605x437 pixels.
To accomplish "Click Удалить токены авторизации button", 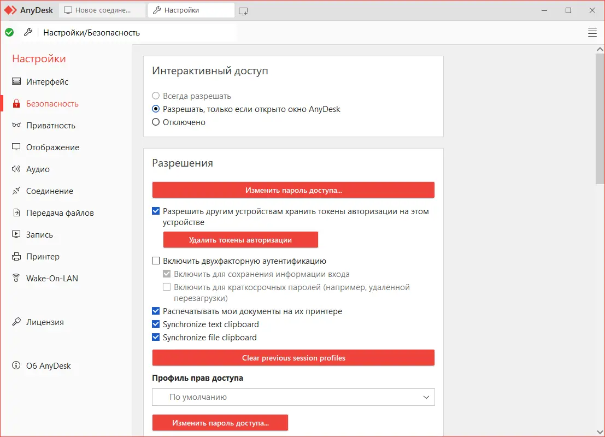I will [240, 240].
